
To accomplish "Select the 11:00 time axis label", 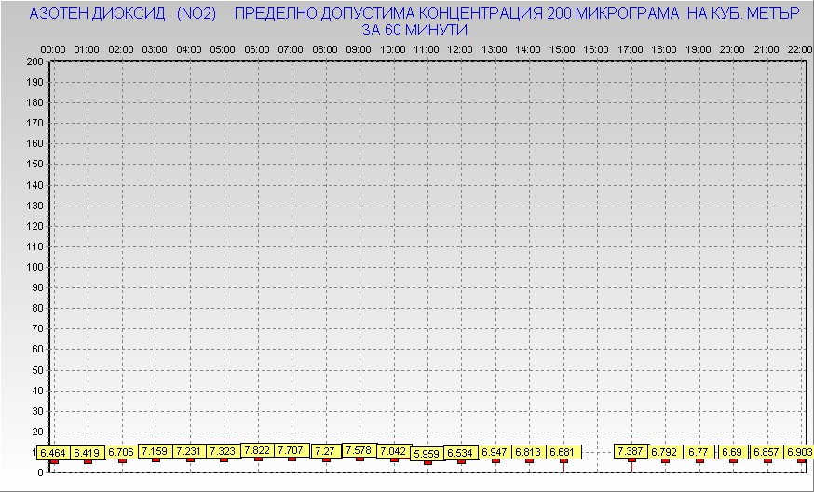I will pyautogui.click(x=427, y=48).
